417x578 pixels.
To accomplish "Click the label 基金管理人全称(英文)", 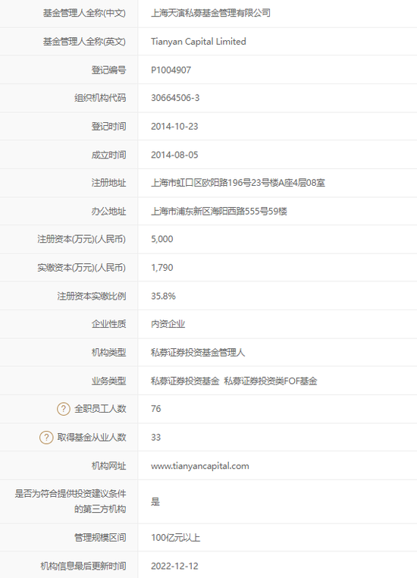I will [x=84, y=42].
